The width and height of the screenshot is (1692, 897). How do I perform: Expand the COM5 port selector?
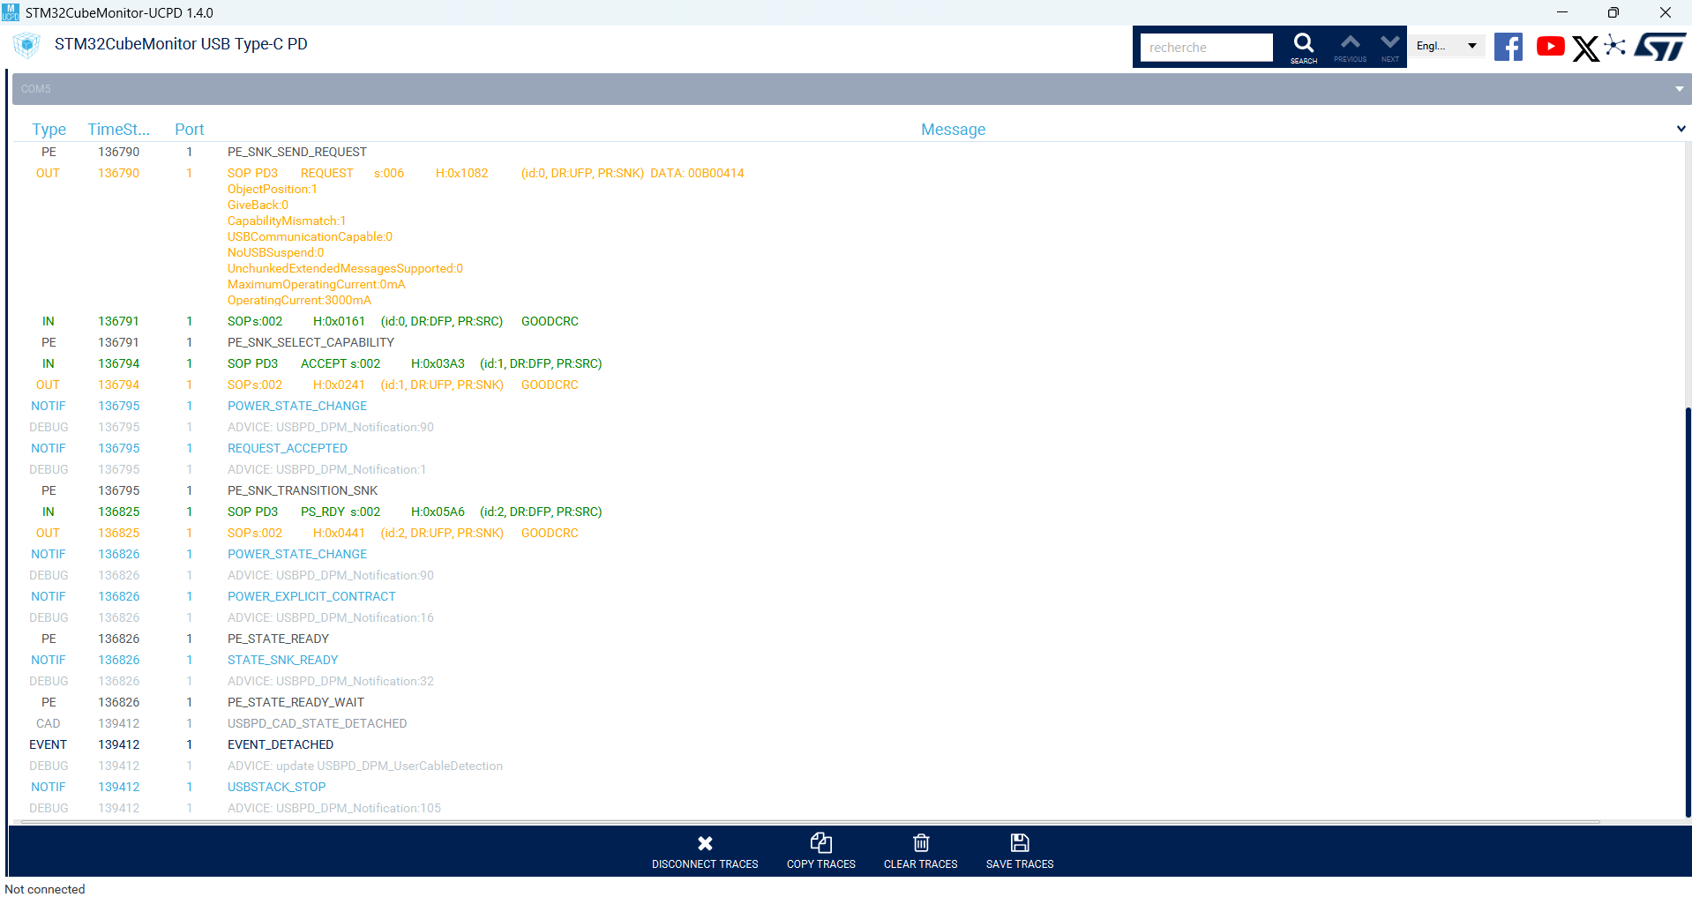coord(1677,88)
